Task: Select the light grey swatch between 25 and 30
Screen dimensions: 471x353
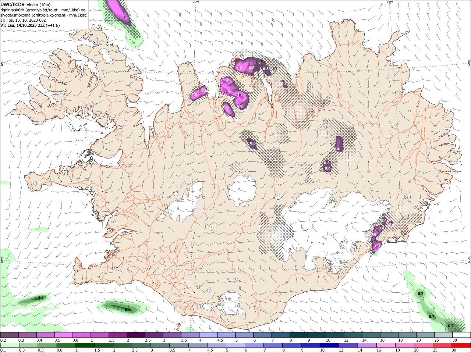Action: tap(444, 335)
